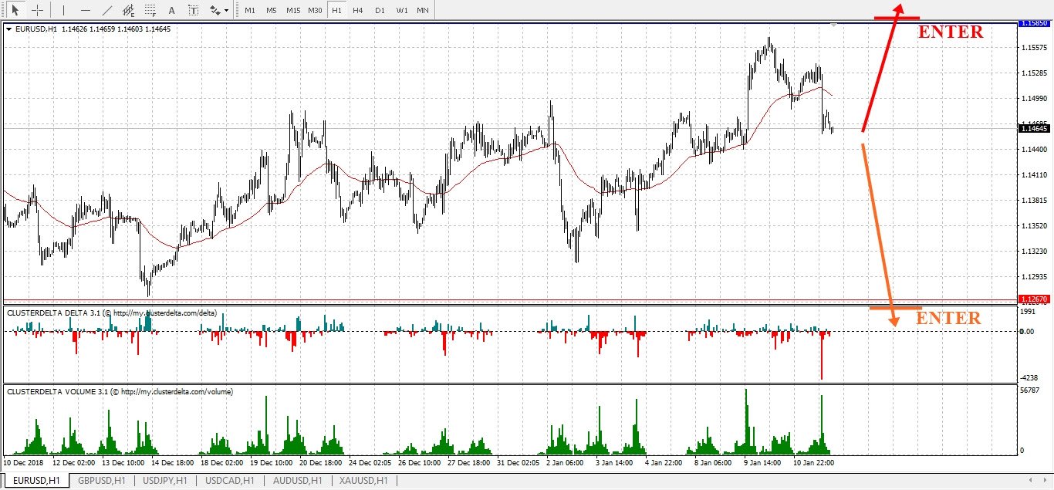
Task: Pick the Fibonacci retracement tool
Action: pyautogui.click(x=150, y=11)
